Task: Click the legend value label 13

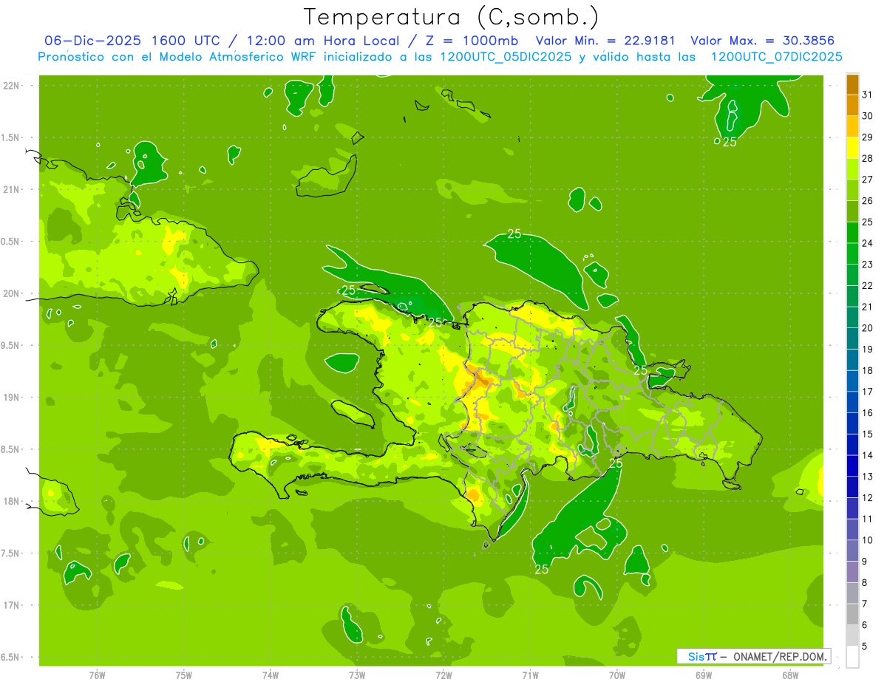Action: point(868,477)
